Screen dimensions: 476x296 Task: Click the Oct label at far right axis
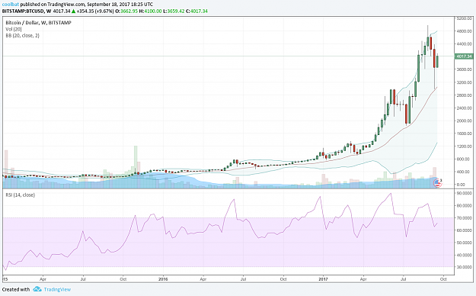click(x=443, y=278)
